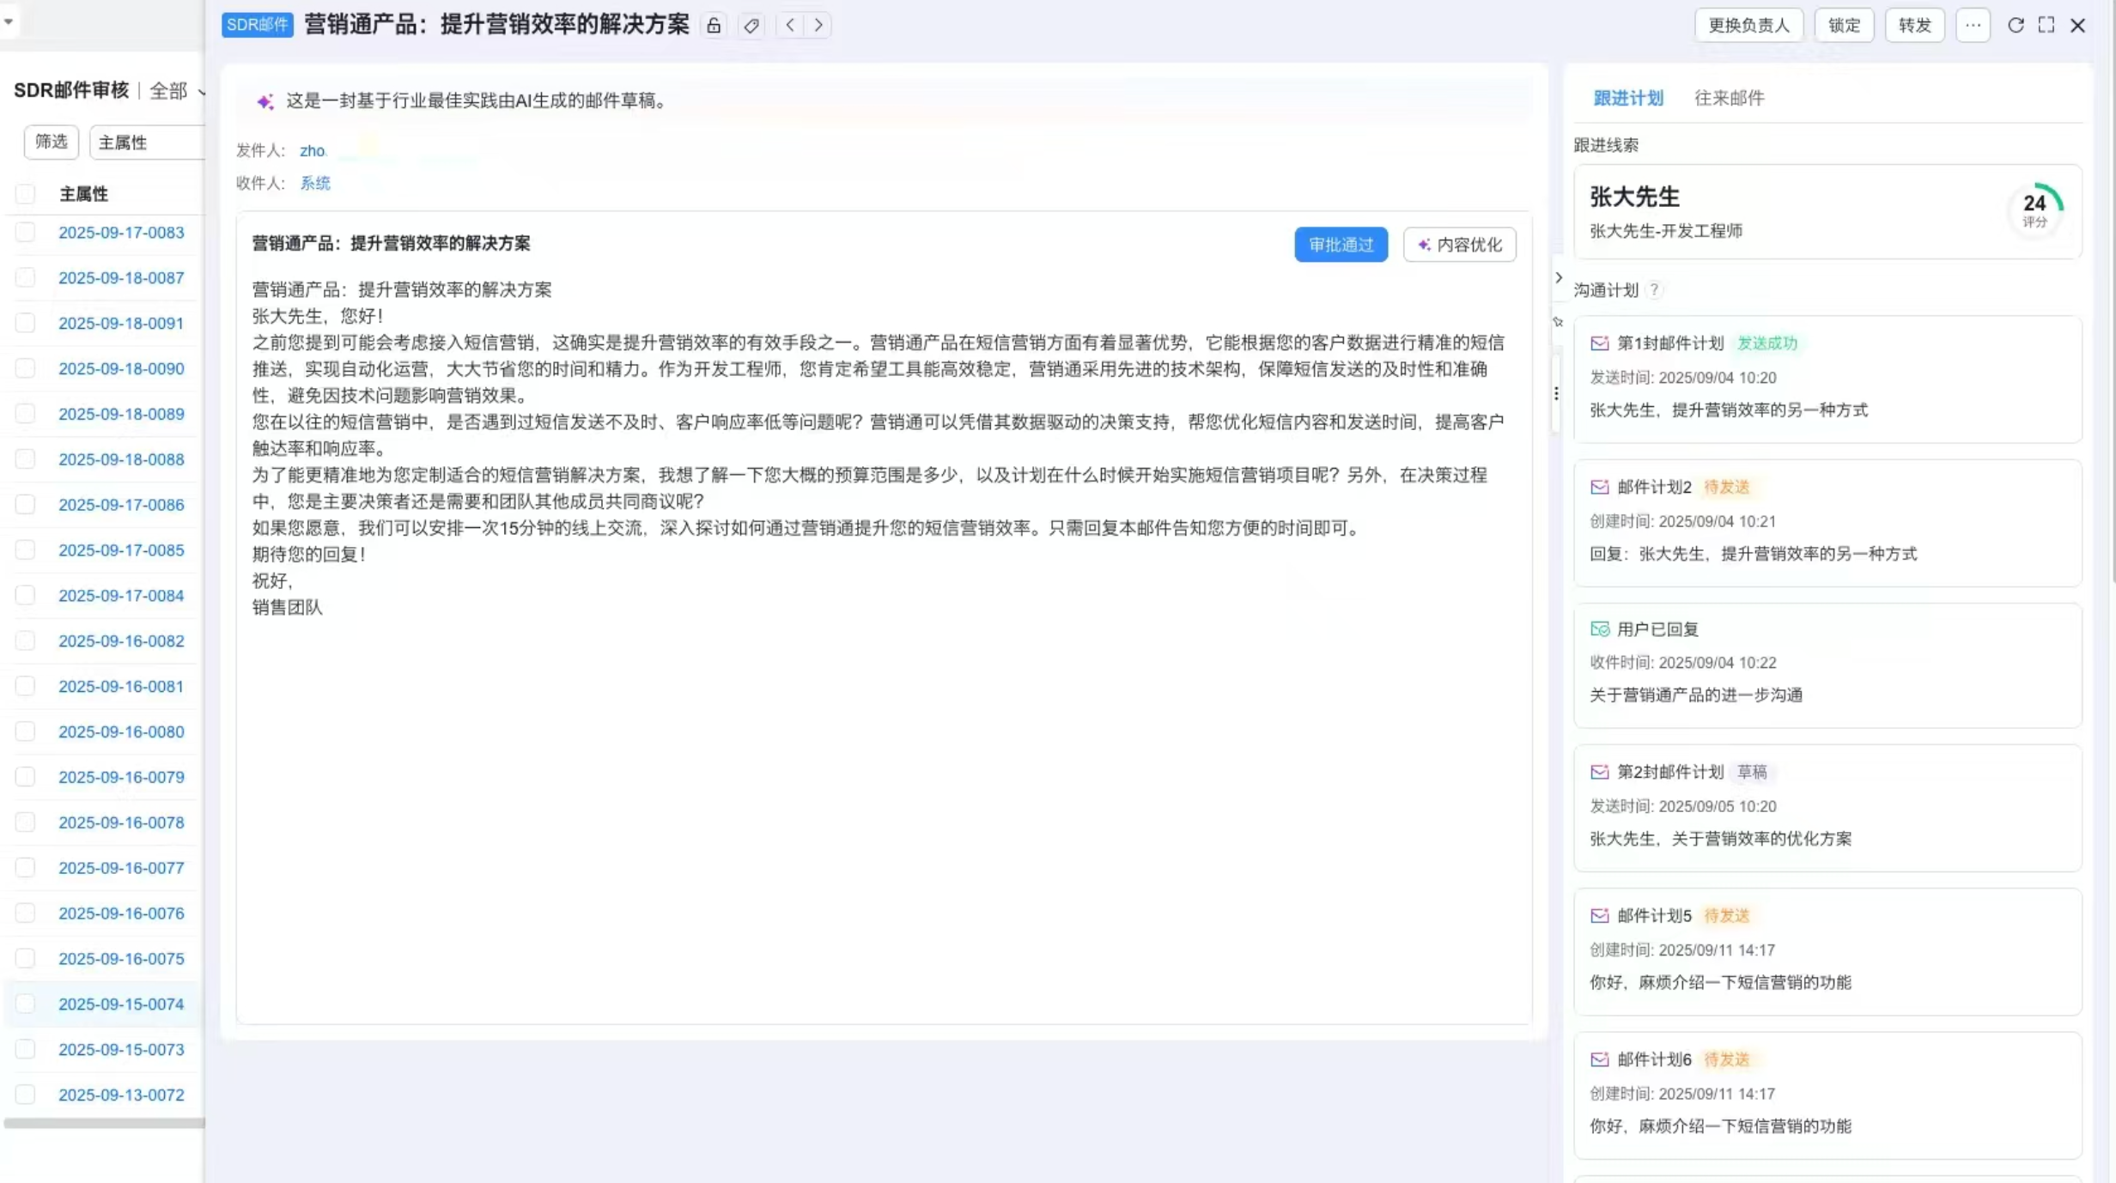Screen dimensions: 2116x1183
Task: Expand detail view to fullscreen
Action: pos(2046,26)
